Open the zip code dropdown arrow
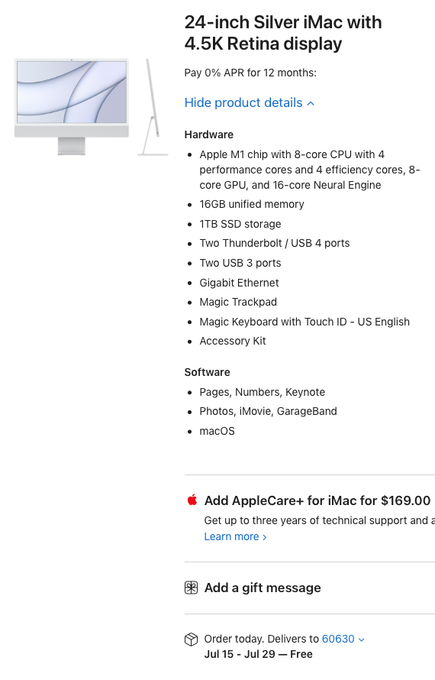The width and height of the screenshot is (435, 680). (362, 640)
